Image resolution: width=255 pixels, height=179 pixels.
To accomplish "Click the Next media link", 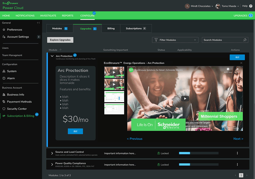I will [238, 139].
